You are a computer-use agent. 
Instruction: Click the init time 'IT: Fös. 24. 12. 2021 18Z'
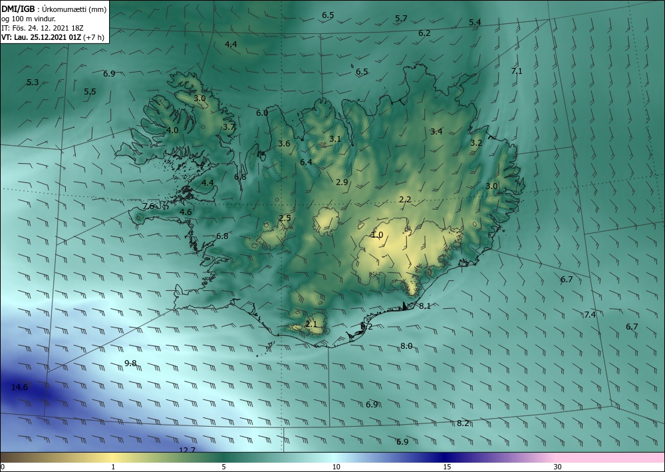click(x=43, y=28)
